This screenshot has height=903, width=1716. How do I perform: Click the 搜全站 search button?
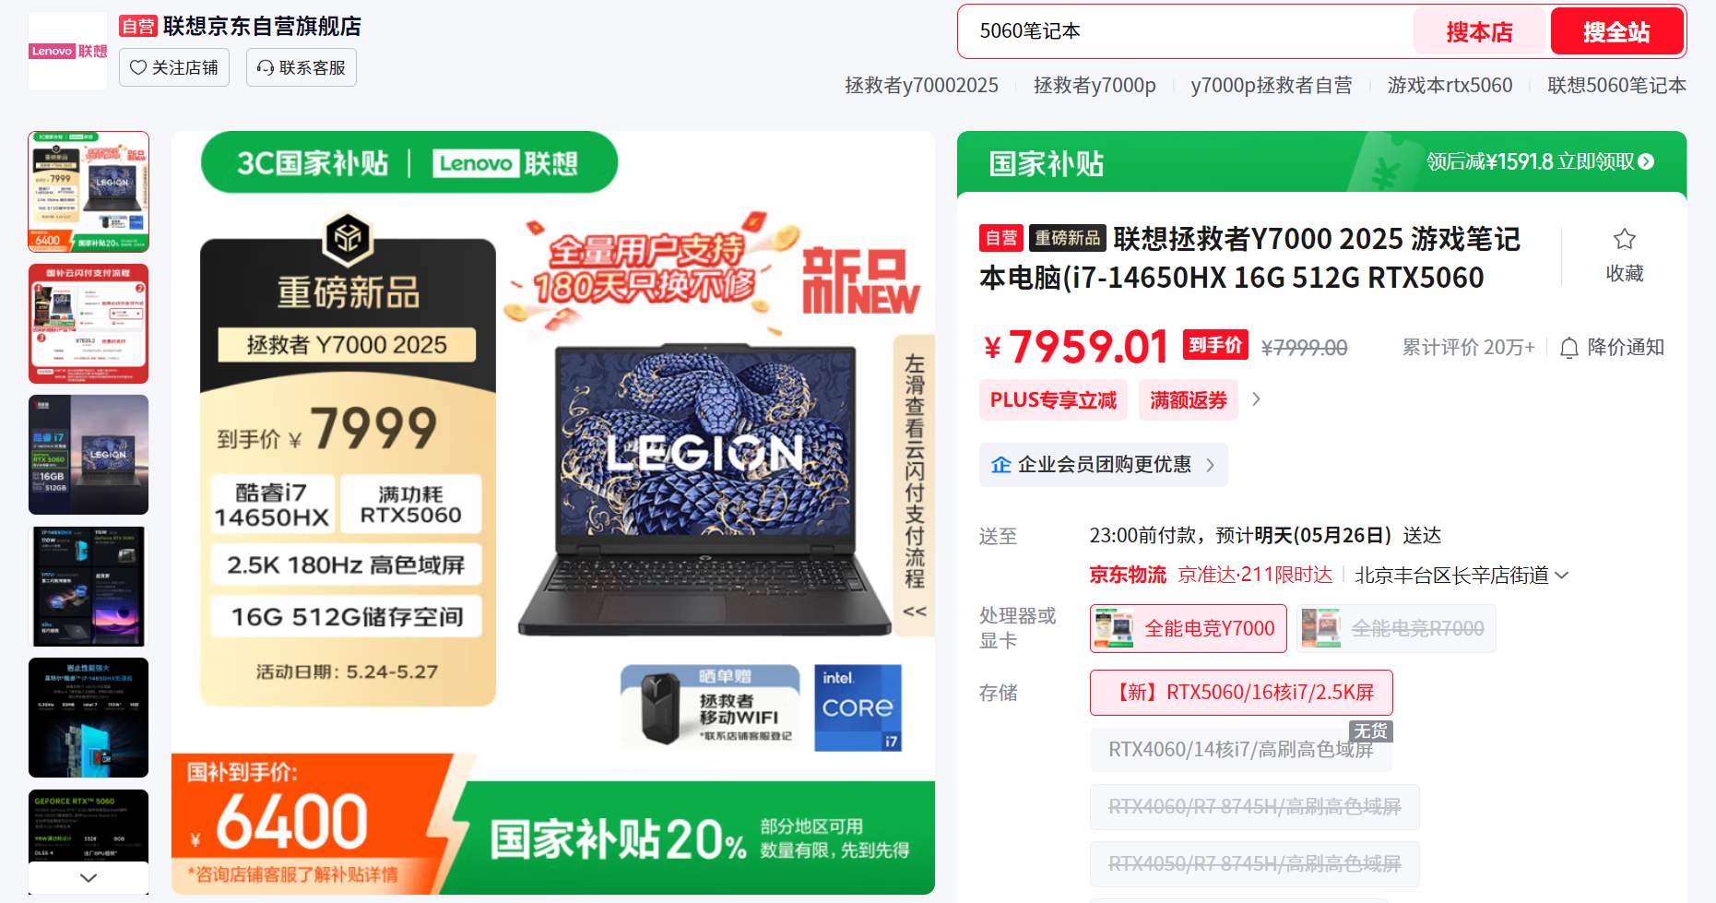[1617, 32]
